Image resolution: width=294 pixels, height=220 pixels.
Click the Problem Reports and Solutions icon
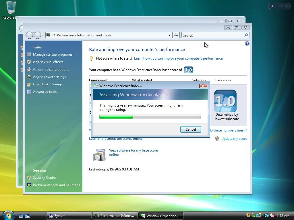(29, 185)
